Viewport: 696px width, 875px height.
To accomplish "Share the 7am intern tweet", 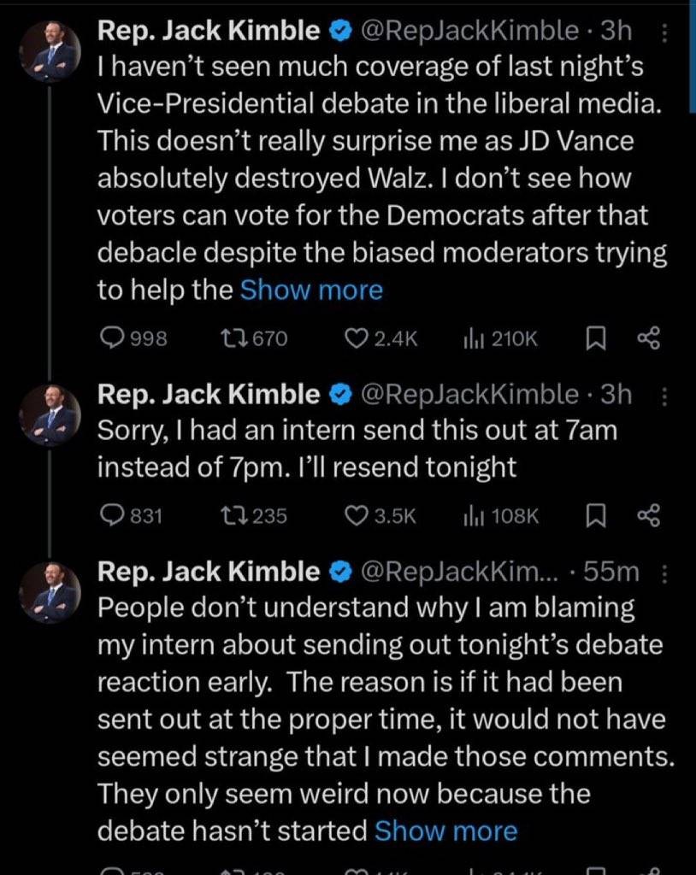I will (x=649, y=515).
